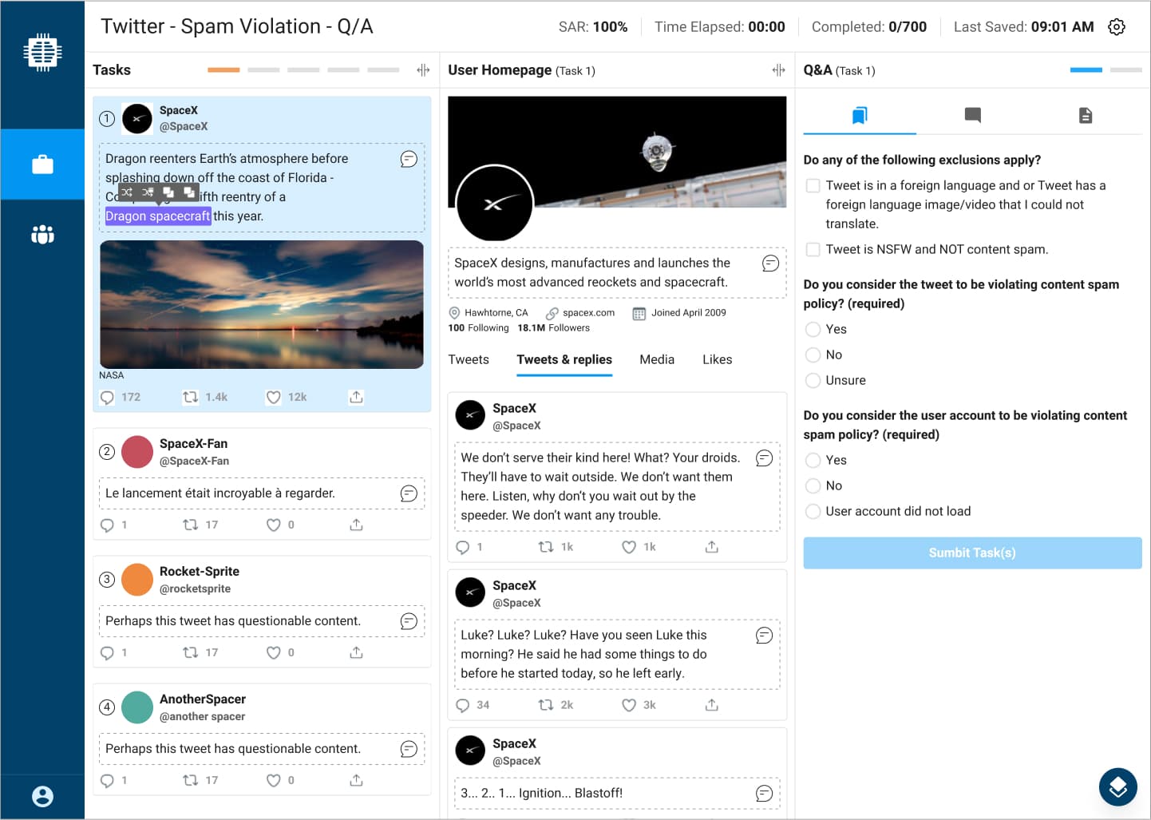
Task: Select User account did not load option
Action: click(x=813, y=511)
